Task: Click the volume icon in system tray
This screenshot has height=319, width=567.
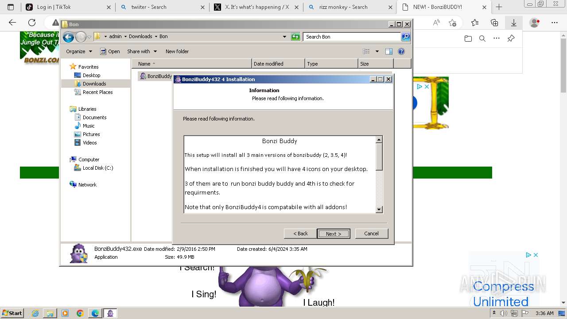Action: point(504,313)
